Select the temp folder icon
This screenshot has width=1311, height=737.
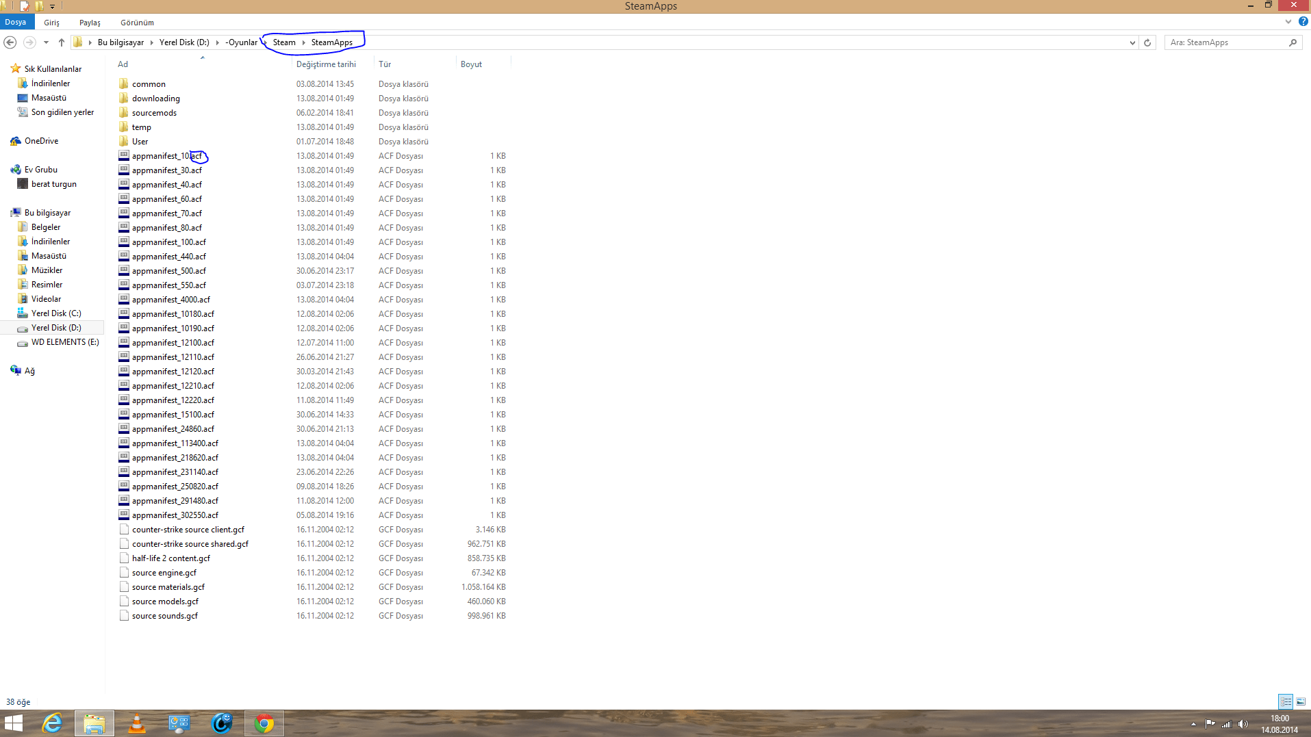click(x=124, y=127)
